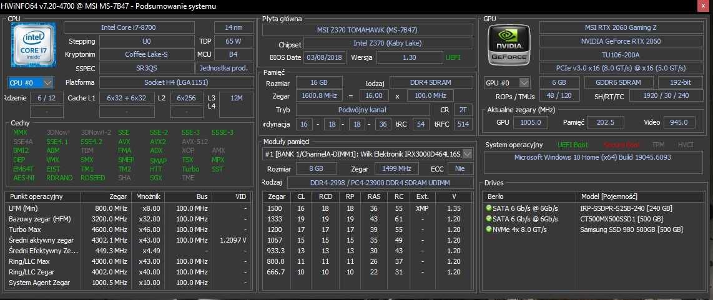Select 'MSI Z370 TOMAHAWK (MS-7B47)' motherboard field
713x300 pixels.
367,30
